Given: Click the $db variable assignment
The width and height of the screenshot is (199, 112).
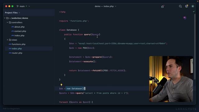Looking at the screenshot, I should click(61, 89).
